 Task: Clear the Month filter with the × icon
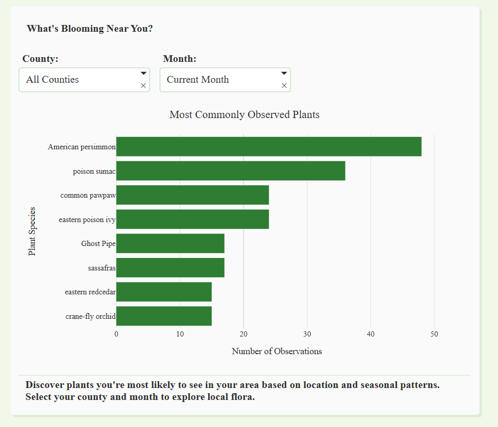[284, 85]
